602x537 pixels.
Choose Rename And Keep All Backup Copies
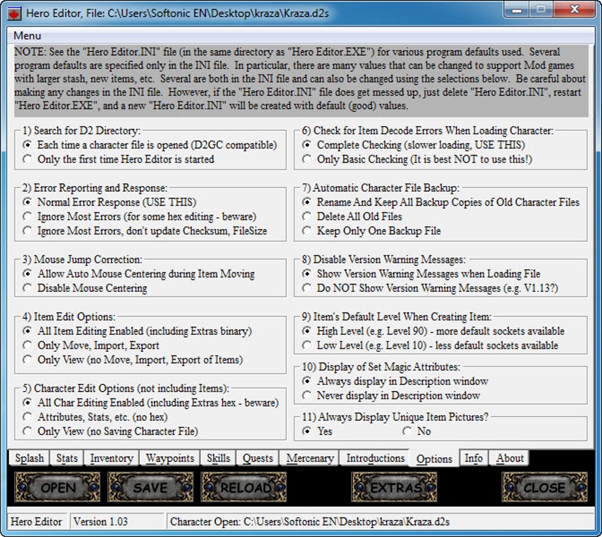click(441, 202)
